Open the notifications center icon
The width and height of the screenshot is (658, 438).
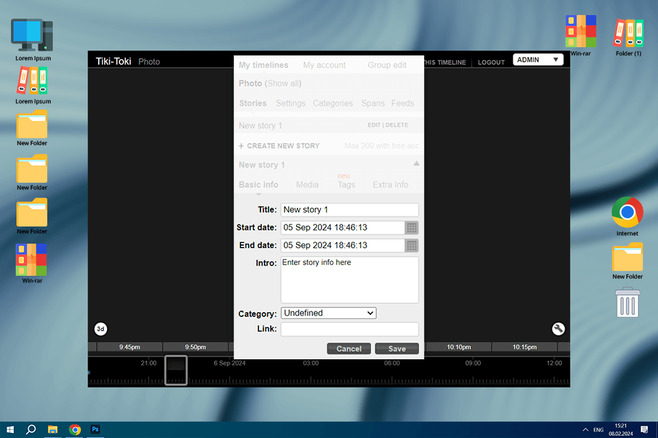(x=644, y=430)
